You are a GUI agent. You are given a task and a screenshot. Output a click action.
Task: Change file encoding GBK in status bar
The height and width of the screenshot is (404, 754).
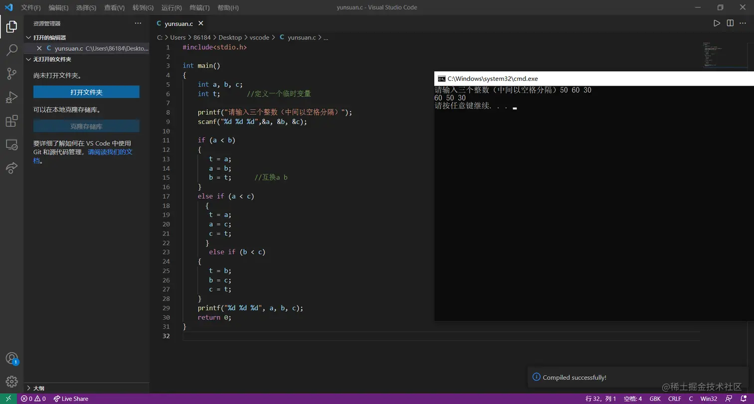[655, 399]
